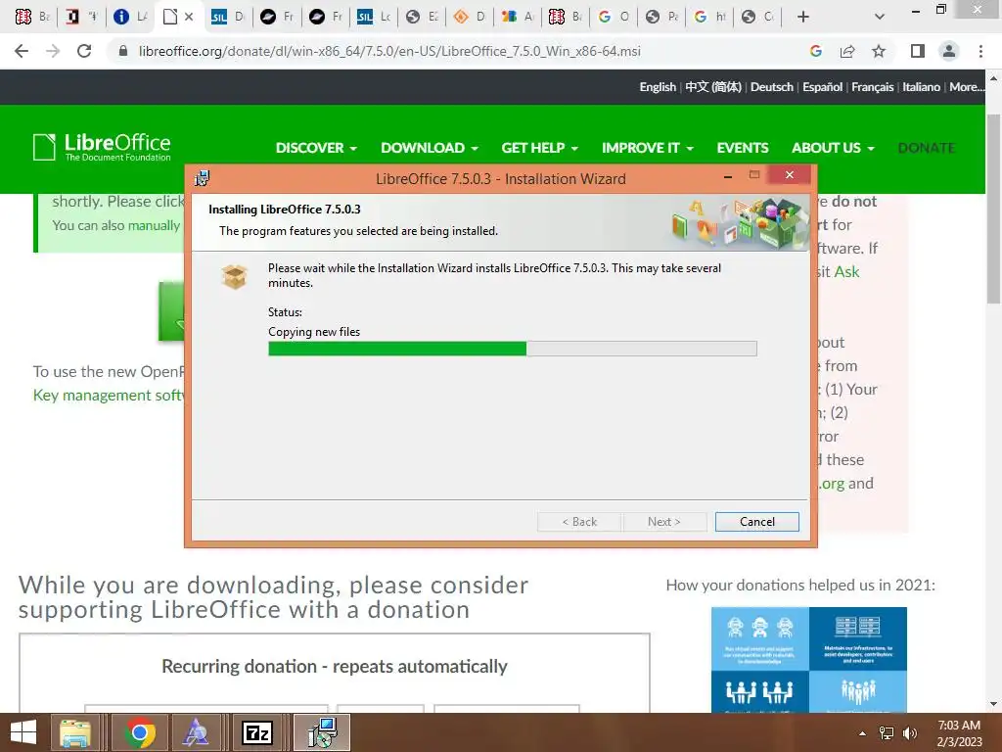Reload the LibreOffice page
This screenshot has width=1002, height=752.
pyautogui.click(x=84, y=51)
